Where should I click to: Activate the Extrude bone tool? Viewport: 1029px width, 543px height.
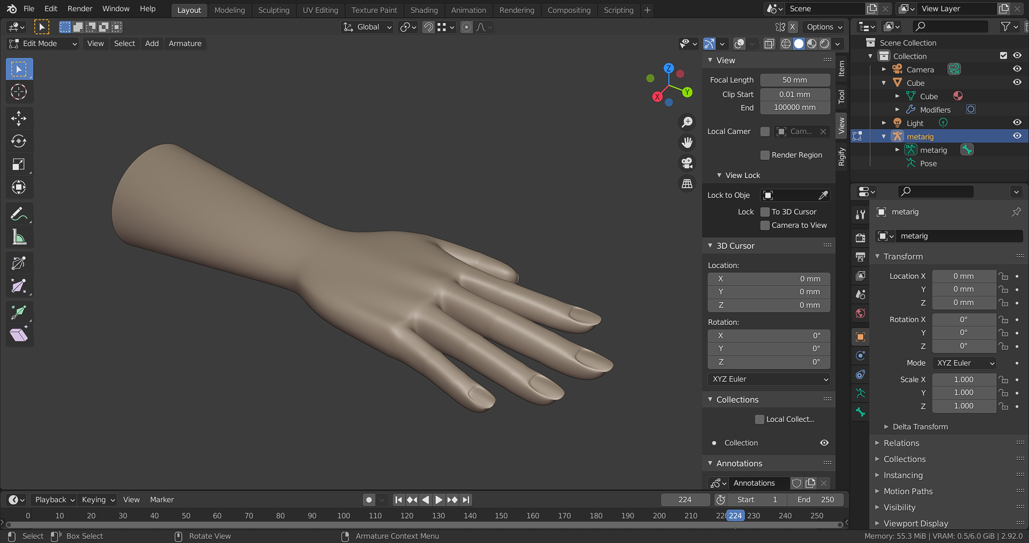click(19, 312)
